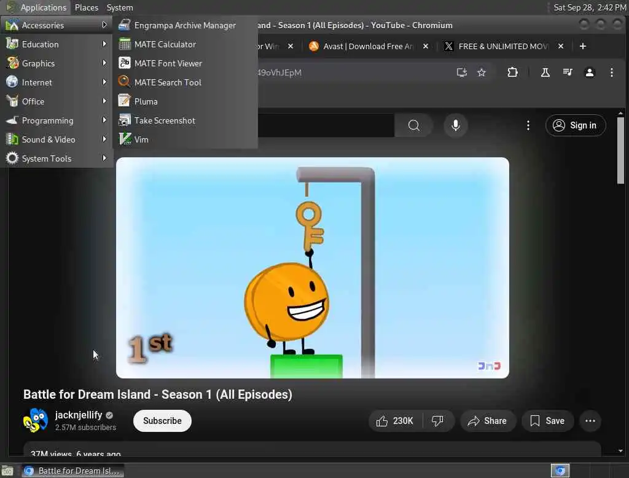Image resolution: width=629 pixels, height=478 pixels.
Task: Expand the Sound & Video submenu arrow
Action: coord(104,139)
